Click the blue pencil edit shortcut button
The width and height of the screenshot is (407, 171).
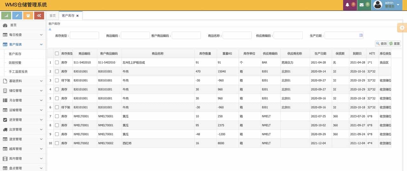[x=17, y=16]
